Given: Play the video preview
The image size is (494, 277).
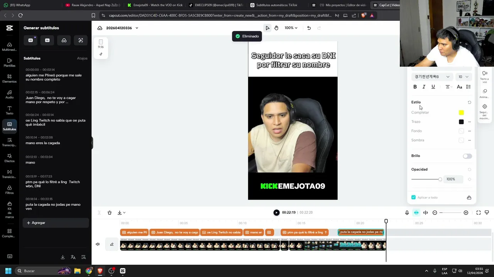Looking at the screenshot, I should (x=276, y=212).
